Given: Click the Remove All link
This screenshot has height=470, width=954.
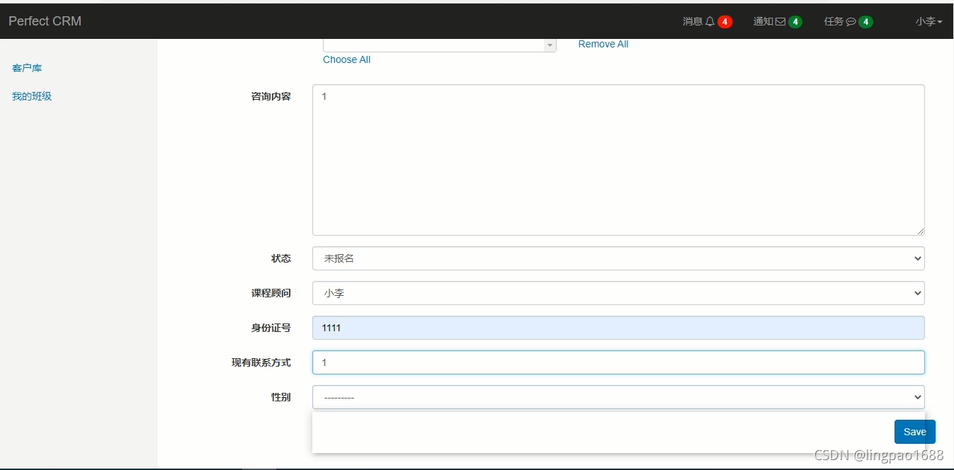Looking at the screenshot, I should pyautogui.click(x=603, y=43).
